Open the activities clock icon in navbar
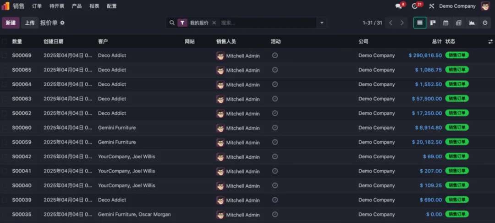The height and width of the screenshot is (223, 495). coord(415,6)
